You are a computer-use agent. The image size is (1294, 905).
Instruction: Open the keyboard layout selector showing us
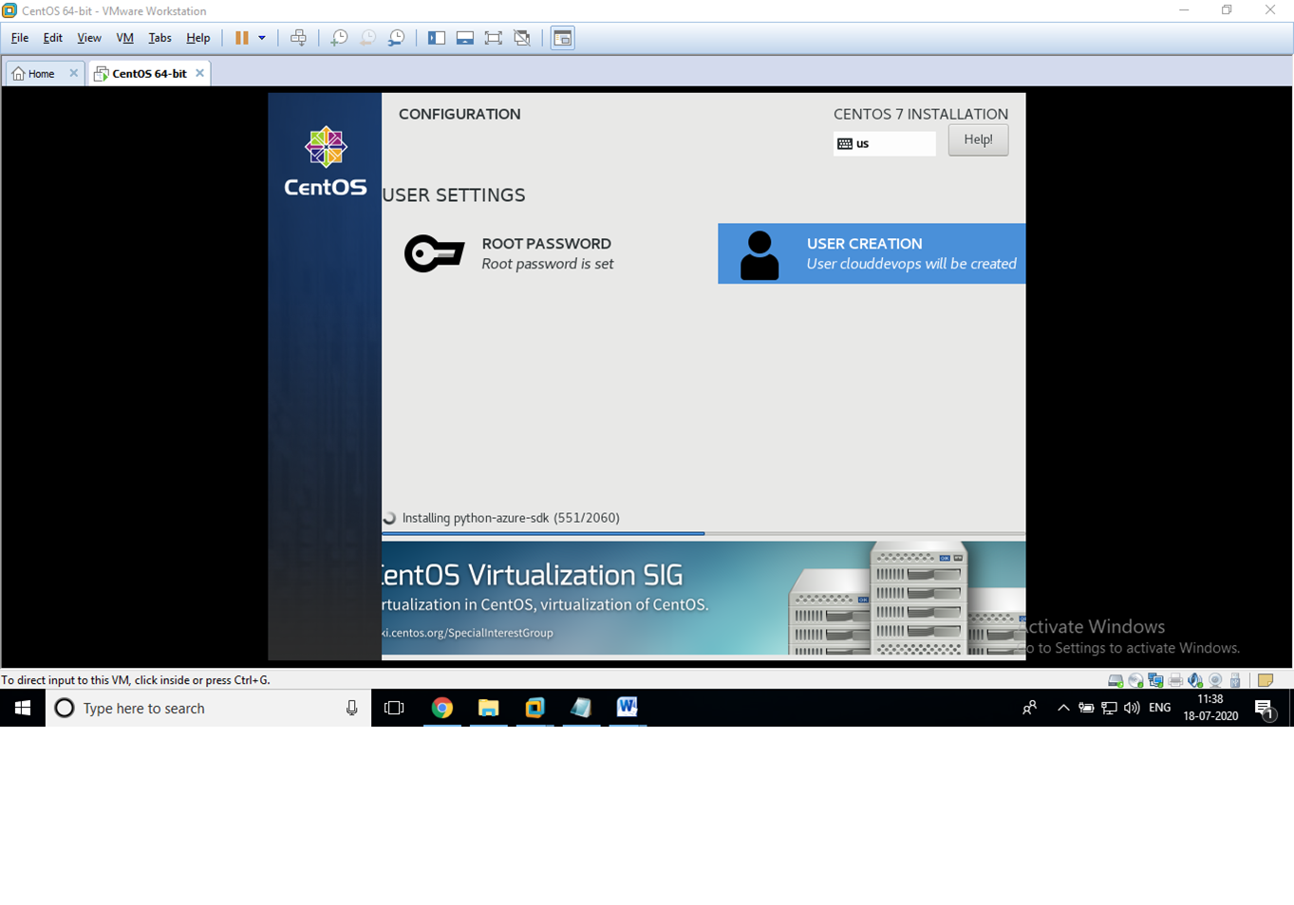(x=883, y=143)
